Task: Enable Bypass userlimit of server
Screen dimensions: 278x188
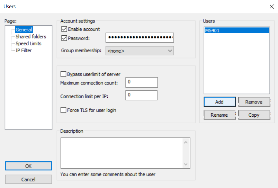Action: click(63, 74)
